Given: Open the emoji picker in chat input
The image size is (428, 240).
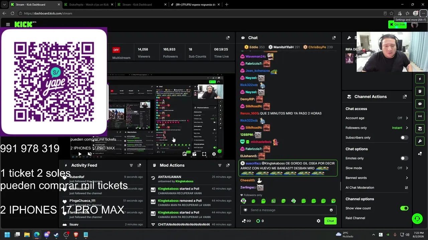Looking at the screenshot, I should (331, 210).
